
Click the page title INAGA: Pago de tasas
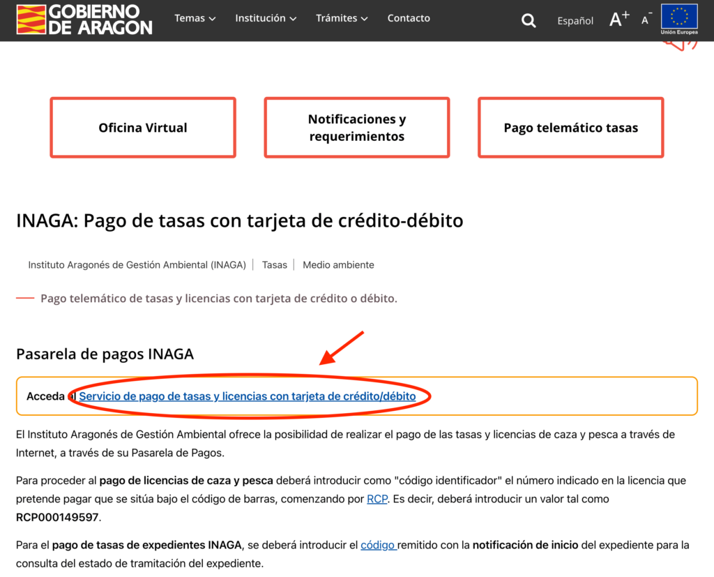[x=240, y=220]
